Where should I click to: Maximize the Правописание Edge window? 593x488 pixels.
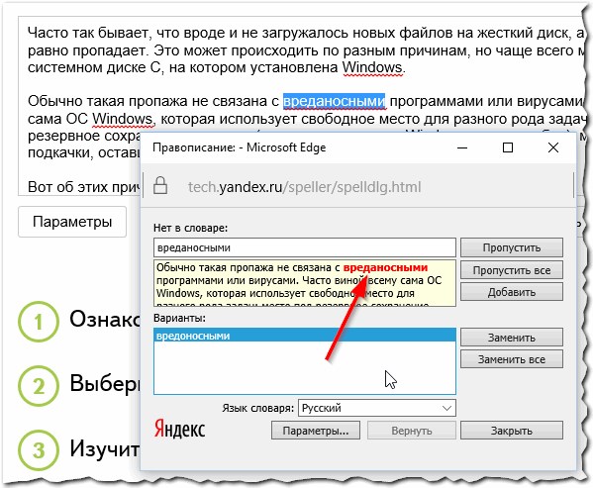pos(508,147)
